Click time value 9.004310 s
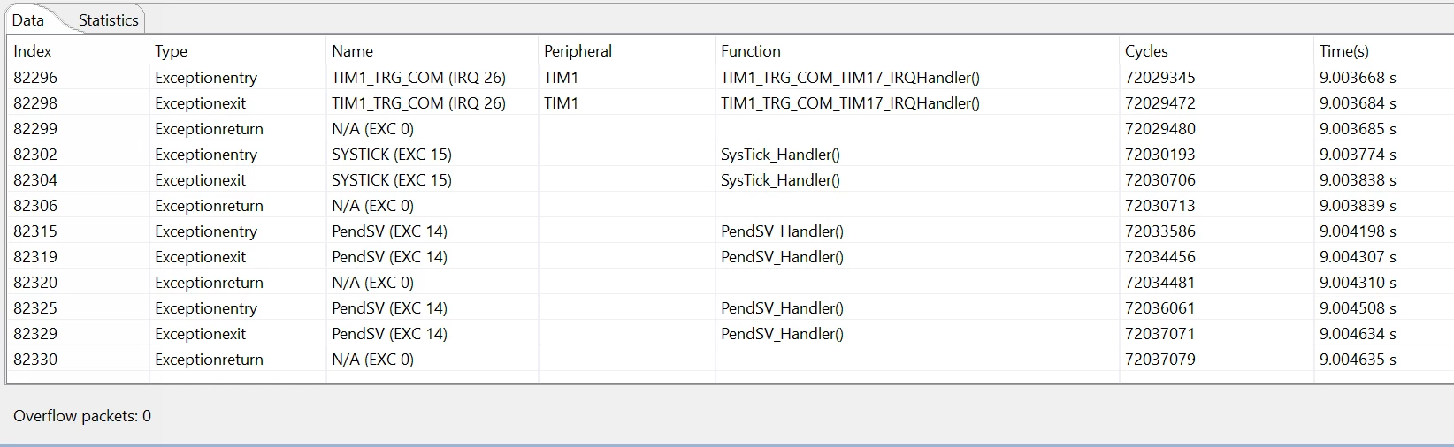1454x447 pixels. pyautogui.click(x=1358, y=283)
